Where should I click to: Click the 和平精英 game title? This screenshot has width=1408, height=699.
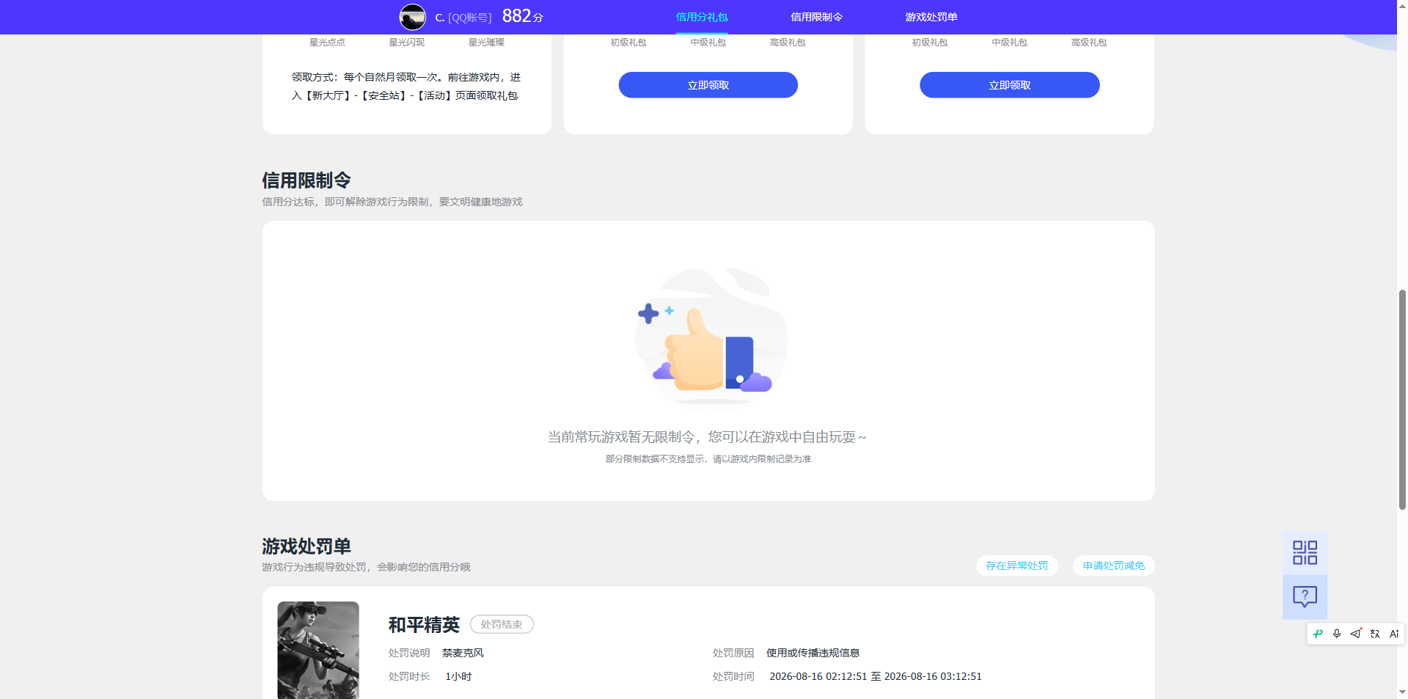coord(424,625)
